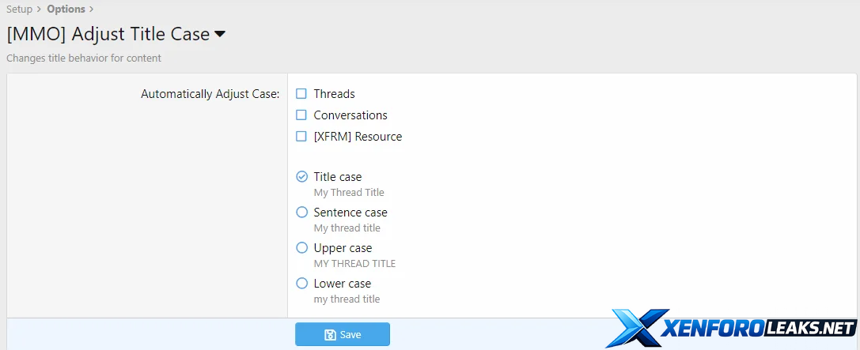Click the chevron after the Setup breadcrumb
Image resolution: width=860 pixels, height=350 pixels.
coord(40,9)
